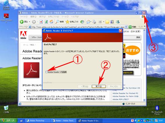The image size is (165, 123).
Task: Click the Print icon in IE toolbar
Action: 94,22
